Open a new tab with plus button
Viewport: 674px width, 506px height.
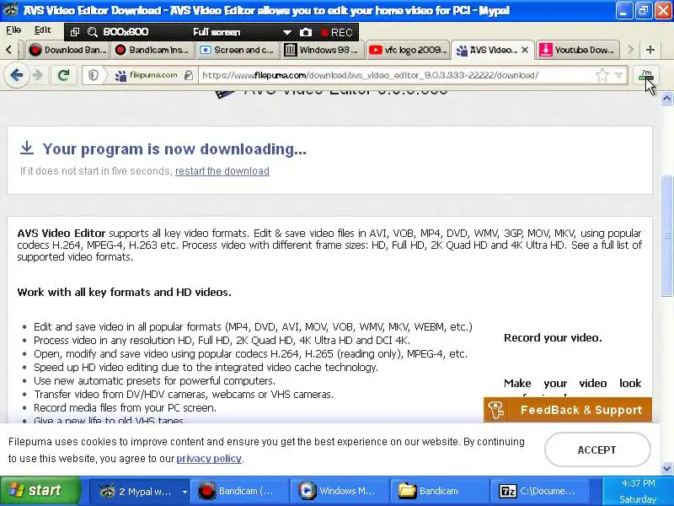pyautogui.click(x=650, y=50)
